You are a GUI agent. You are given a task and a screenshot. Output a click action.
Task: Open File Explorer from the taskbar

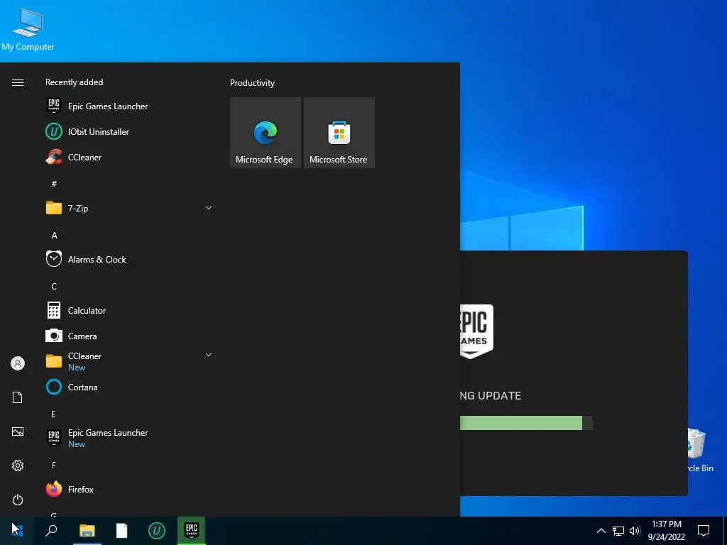point(87,530)
